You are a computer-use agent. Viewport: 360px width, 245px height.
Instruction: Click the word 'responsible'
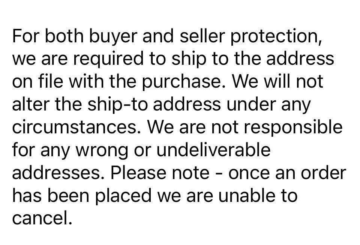294,127
